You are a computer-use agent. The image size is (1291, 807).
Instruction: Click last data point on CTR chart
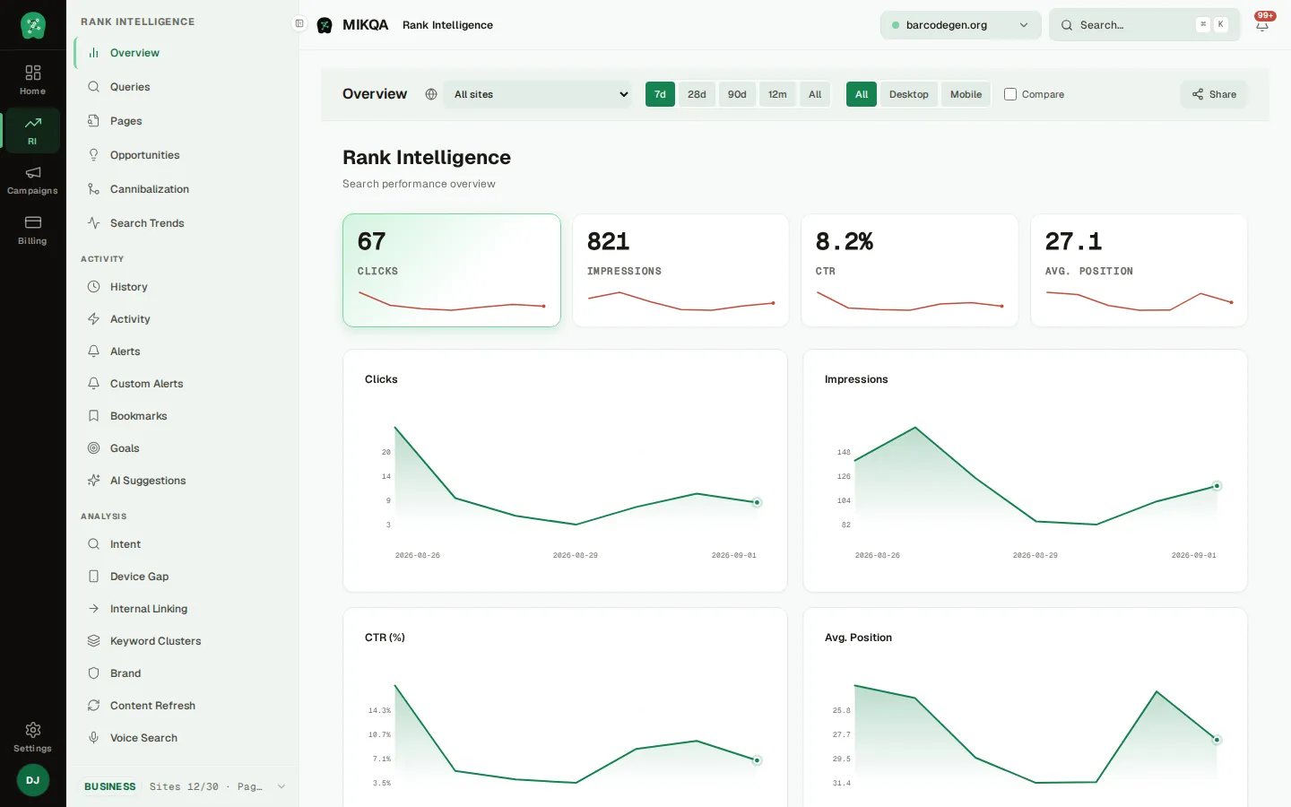click(757, 760)
